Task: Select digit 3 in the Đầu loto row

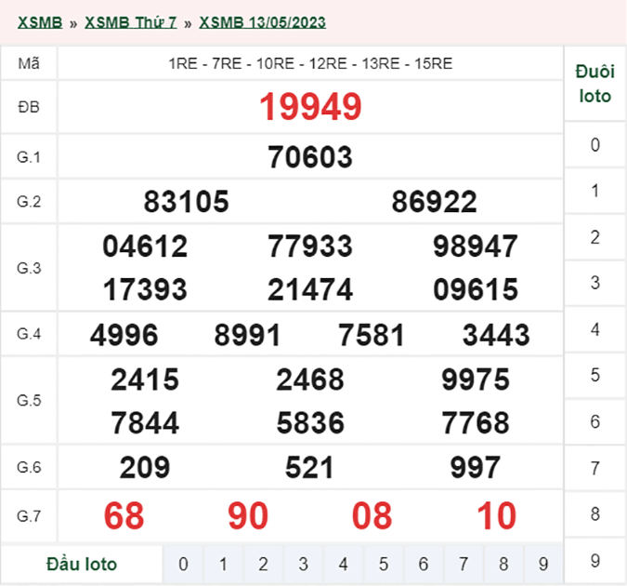Action: point(303,564)
